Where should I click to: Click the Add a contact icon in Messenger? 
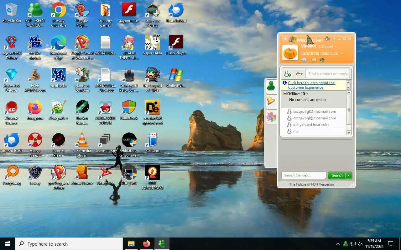(x=287, y=74)
